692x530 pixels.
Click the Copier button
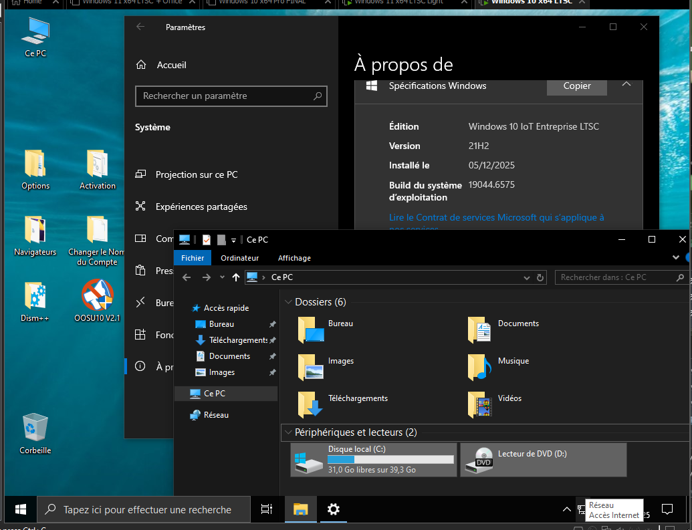click(x=577, y=86)
